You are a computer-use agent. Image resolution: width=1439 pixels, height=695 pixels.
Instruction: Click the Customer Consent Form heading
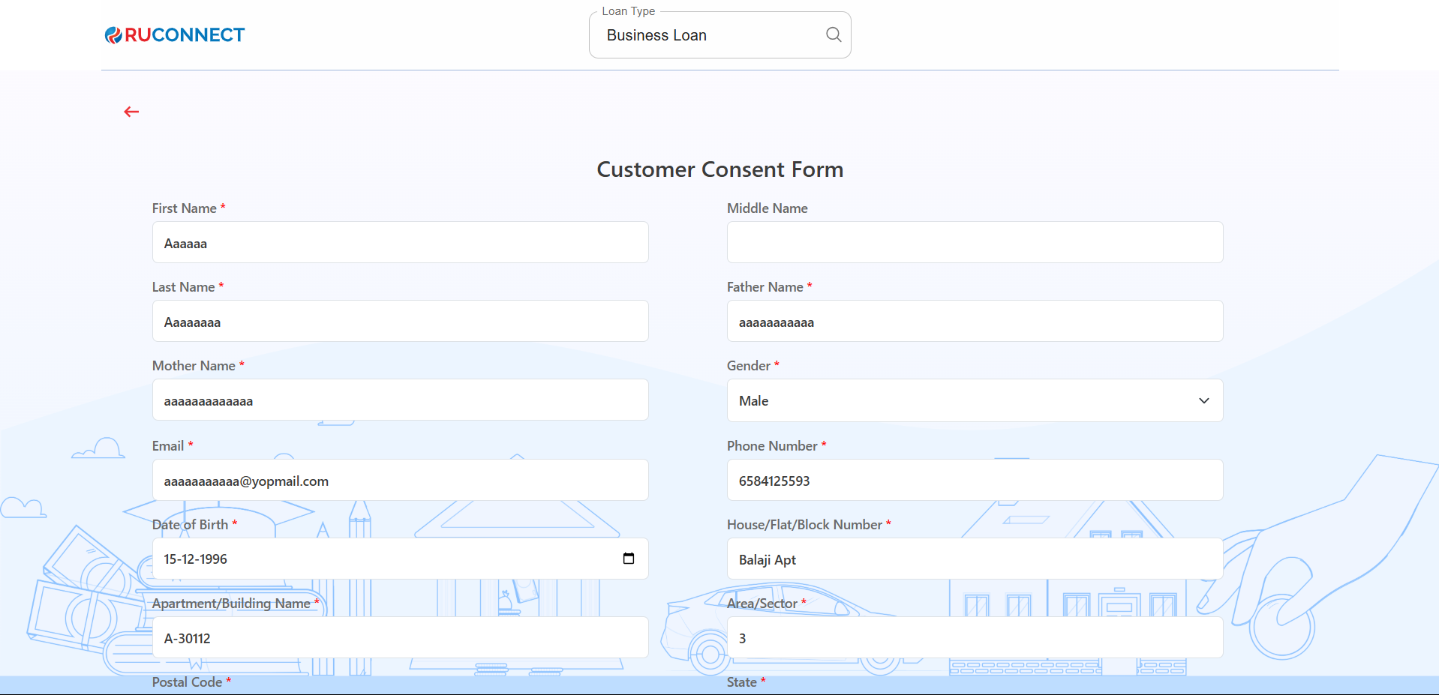pos(719,169)
